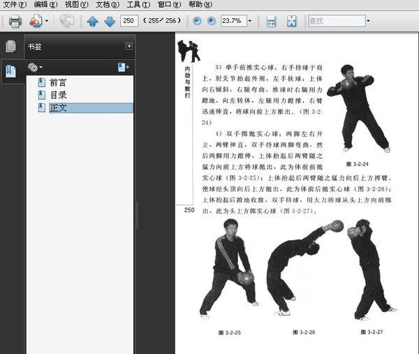Click the fit one full page icon
The image size is (419, 354).
coord(291,21)
